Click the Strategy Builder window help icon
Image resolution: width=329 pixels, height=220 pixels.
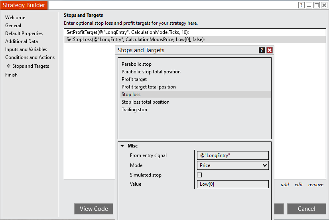click(x=301, y=5)
